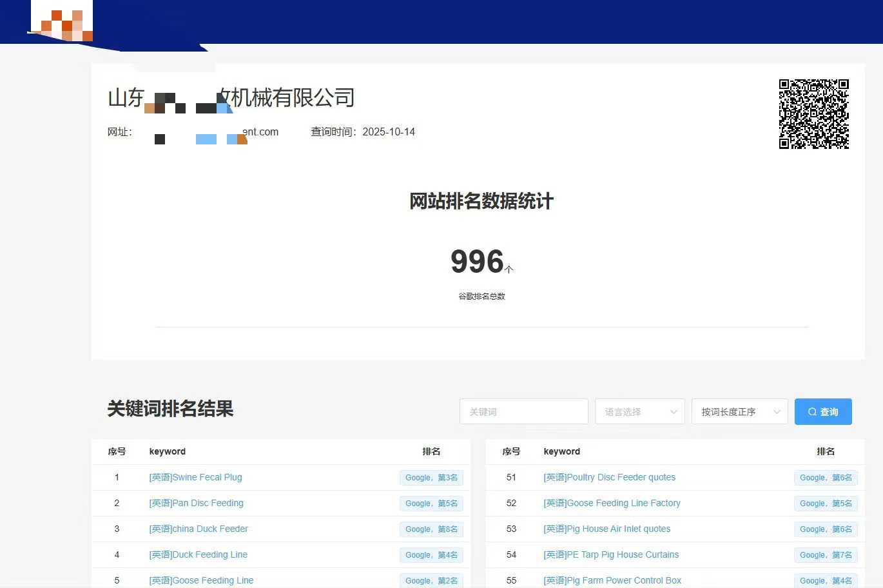The height and width of the screenshot is (588, 883).
Task: Open the 语言选择 language dropdown
Action: tap(639, 412)
